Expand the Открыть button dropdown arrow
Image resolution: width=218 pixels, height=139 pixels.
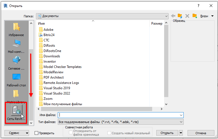[181, 133]
